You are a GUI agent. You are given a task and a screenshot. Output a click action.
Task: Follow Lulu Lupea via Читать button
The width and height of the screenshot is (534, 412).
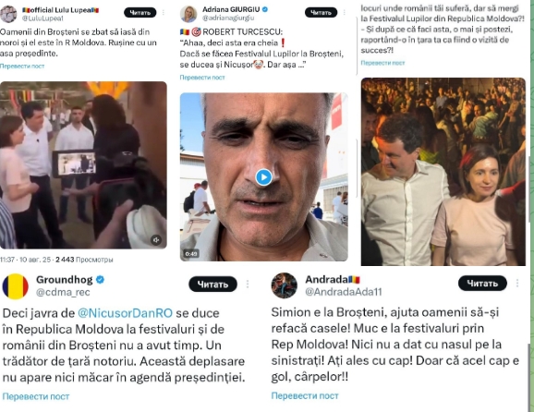click(140, 13)
